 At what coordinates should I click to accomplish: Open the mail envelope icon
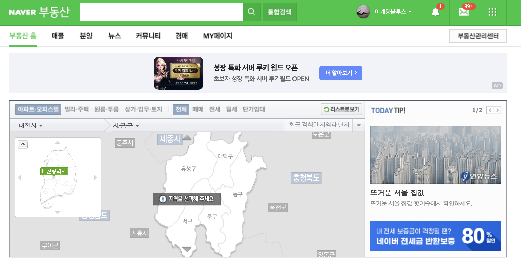464,12
